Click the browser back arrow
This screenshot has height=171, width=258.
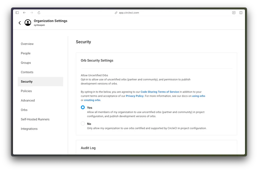coord(24,13)
